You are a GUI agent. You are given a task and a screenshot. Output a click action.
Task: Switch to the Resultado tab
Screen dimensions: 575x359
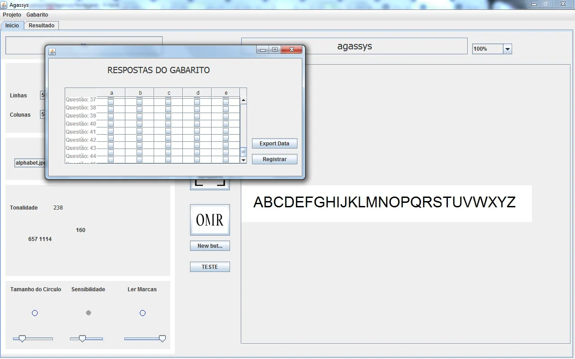click(41, 26)
